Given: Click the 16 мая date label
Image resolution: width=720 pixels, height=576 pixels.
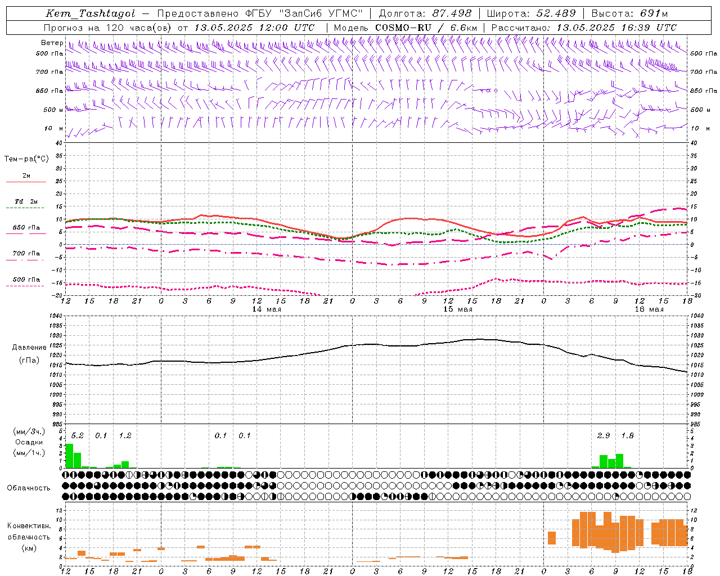Looking at the screenshot, I should tap(649, 309).
